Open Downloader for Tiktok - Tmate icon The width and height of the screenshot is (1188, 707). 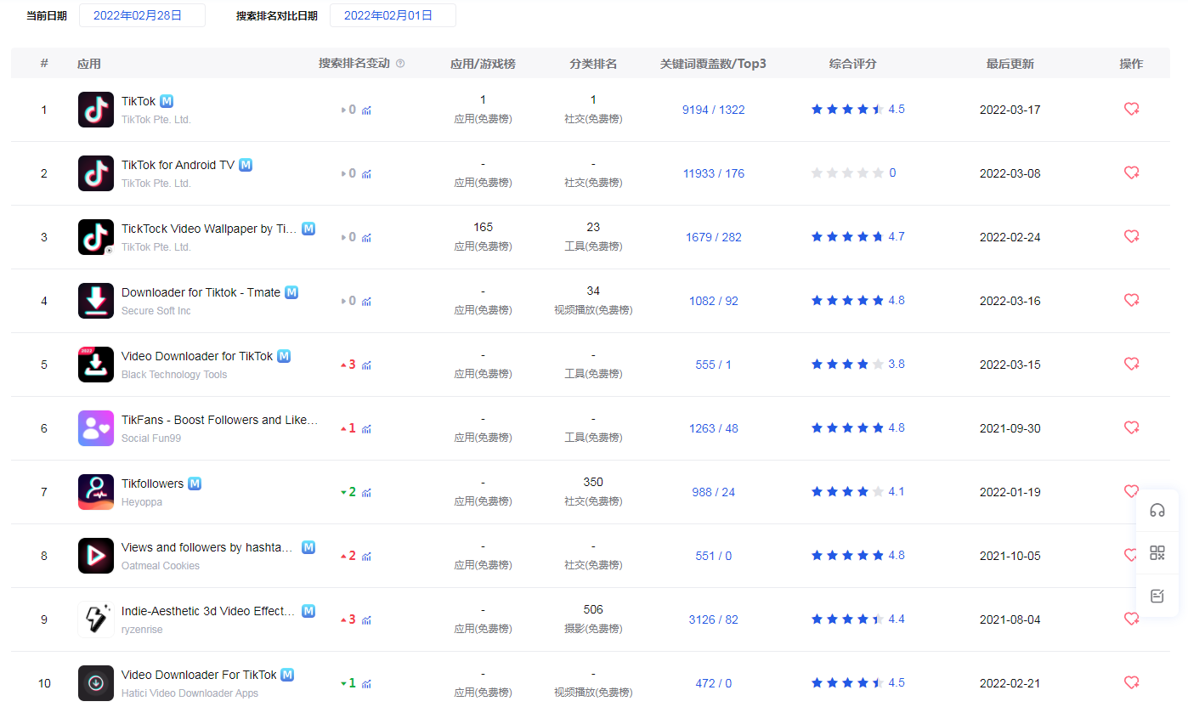tap(96, 301)
